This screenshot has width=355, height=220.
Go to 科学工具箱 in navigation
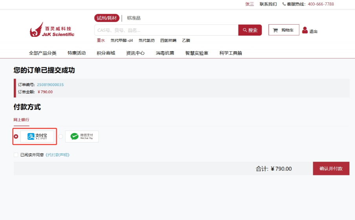[231, 53]
